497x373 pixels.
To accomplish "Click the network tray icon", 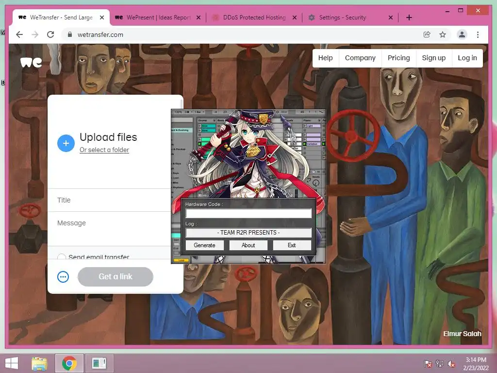I will tap(440, 364).
